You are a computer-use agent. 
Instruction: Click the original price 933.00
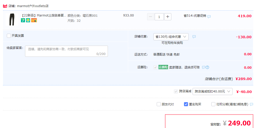tap(128, 15)
